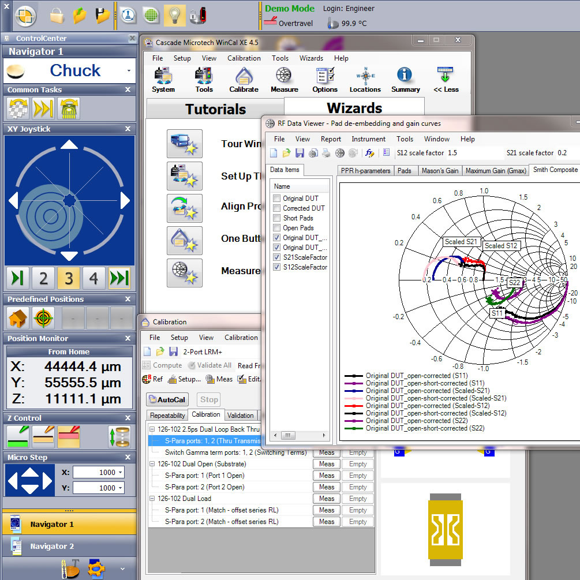Screen dimensions: 580x580
Task: Switch to the PPR h-parameters tab
Action: (x=365, y=170)
